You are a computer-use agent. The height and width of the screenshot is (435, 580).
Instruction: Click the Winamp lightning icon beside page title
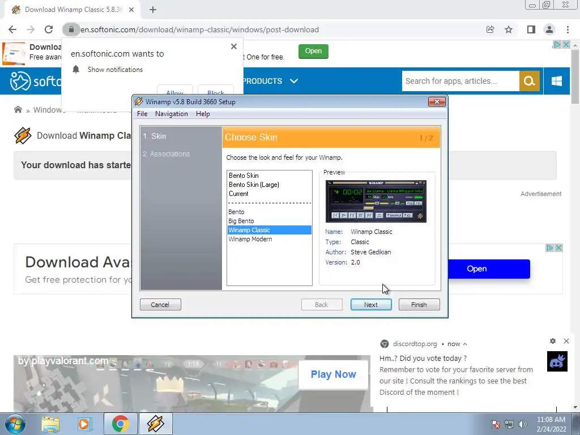tap(23, 135)
